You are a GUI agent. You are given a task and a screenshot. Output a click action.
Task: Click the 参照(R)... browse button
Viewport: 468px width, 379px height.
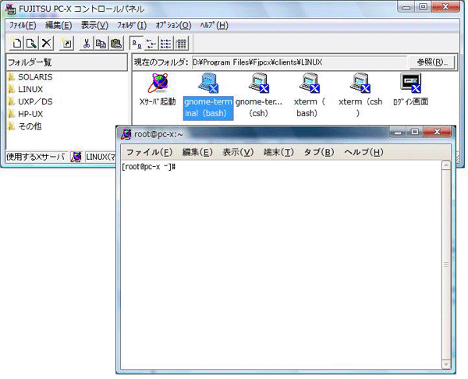pos(432,62)
